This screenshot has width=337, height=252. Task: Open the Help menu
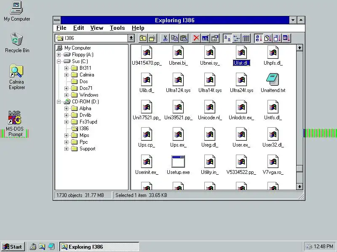click(138, 28)
